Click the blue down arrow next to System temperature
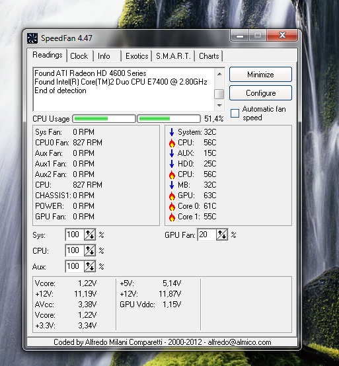The image size is (339, 366). click(x=172, y=132)
